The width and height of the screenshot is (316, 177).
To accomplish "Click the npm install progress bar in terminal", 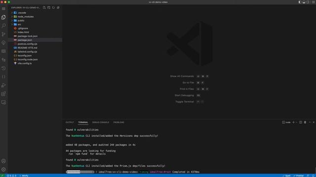I will tap(80, 172).
